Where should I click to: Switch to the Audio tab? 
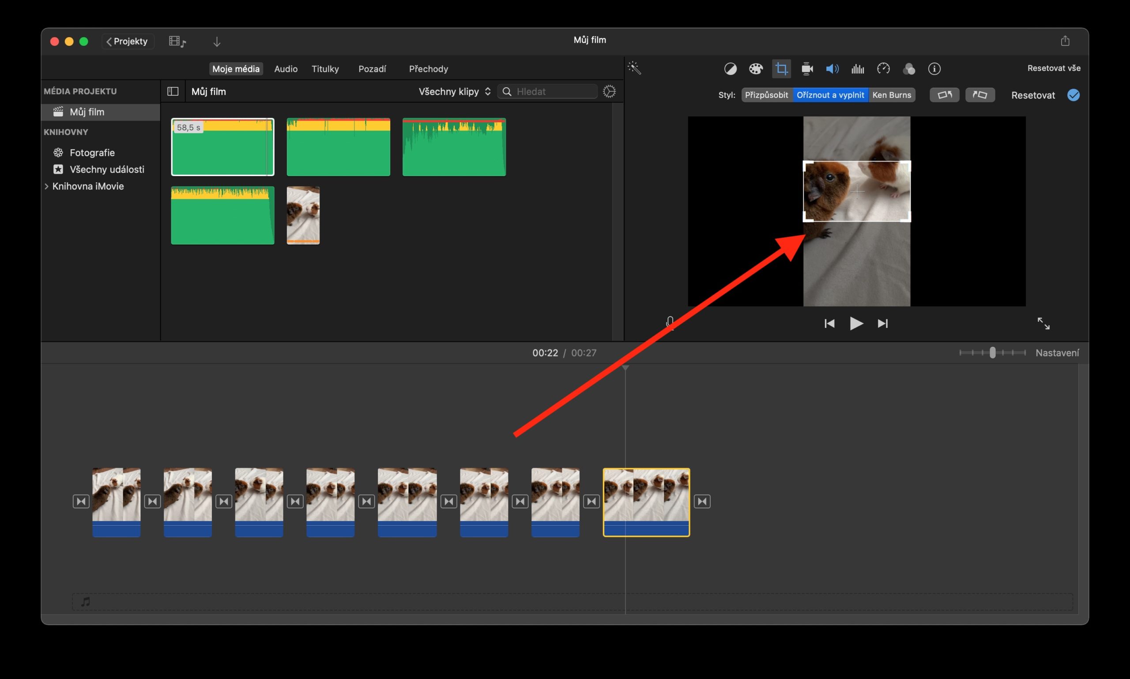286,69
